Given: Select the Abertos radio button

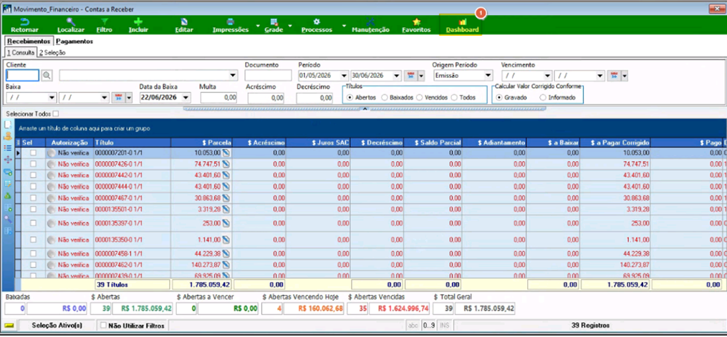Looking at the screenshot, I should point(349,98).
